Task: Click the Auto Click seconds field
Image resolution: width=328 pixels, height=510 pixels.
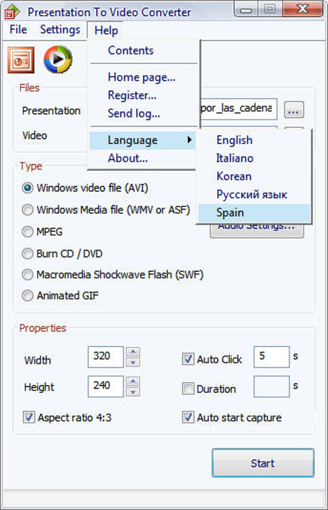Action: point(272,357)
